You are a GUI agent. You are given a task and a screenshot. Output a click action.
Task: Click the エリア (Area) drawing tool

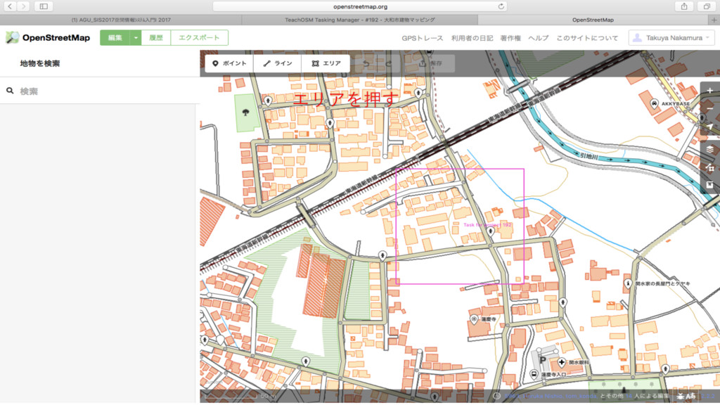(326, 63)
